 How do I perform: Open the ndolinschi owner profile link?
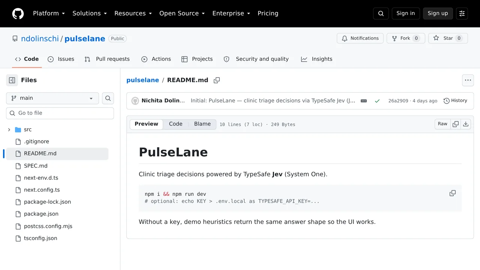tap(40, 39)
